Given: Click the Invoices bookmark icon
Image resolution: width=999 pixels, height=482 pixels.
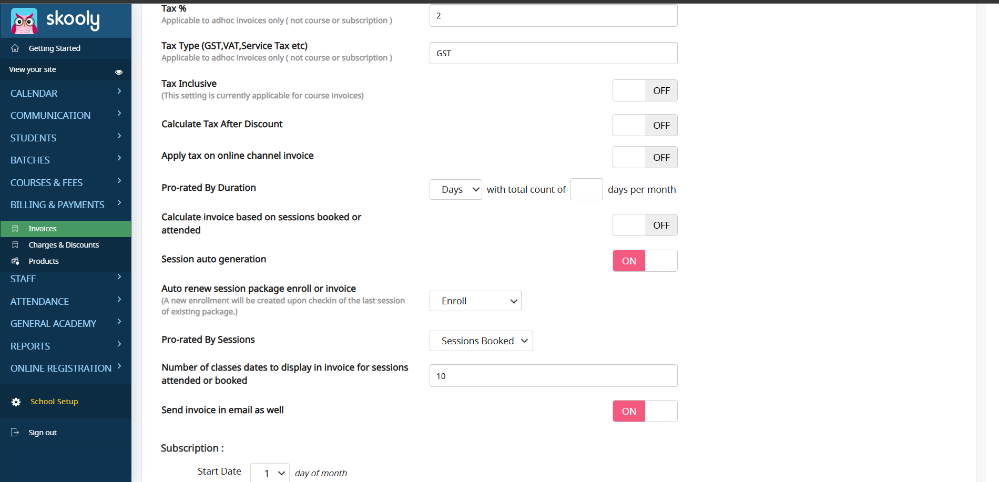Looking at the screenshot, I should [x=15, y=229].
